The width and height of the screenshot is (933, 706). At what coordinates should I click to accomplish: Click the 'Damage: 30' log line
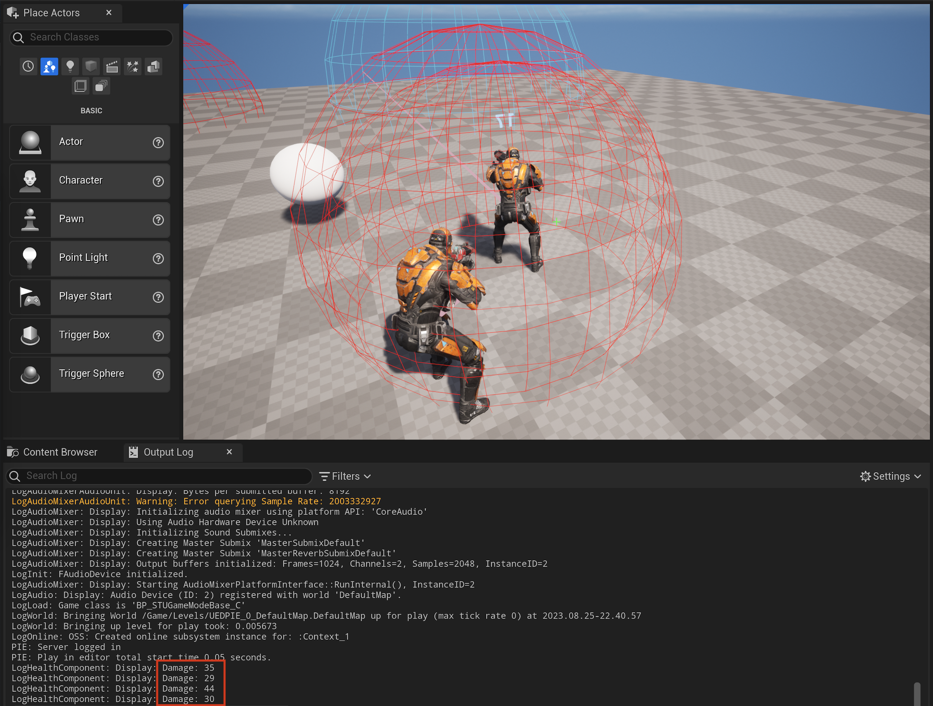click(x=113, y=699)
